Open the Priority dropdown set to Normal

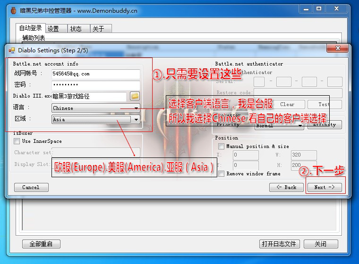click(279, 126)
